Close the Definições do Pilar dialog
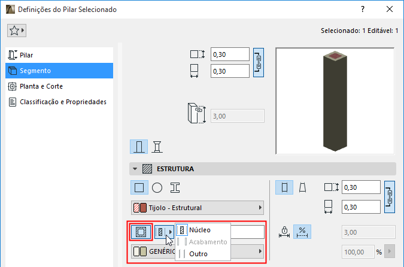 coord(390,9)
